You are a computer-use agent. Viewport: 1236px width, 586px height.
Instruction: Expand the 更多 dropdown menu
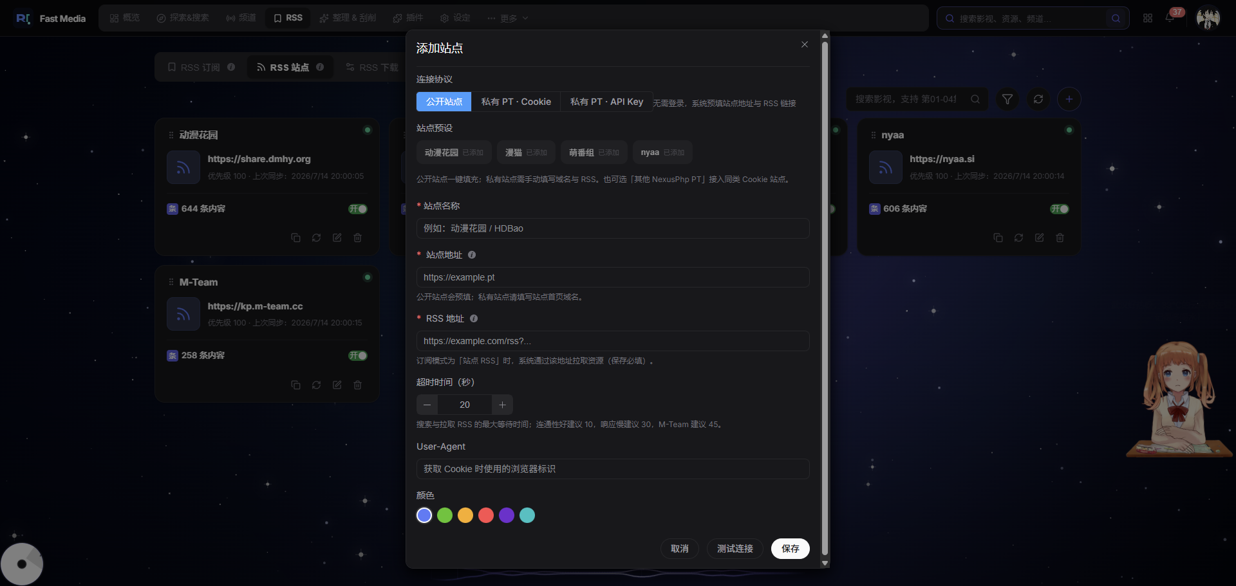pos(508,18)
